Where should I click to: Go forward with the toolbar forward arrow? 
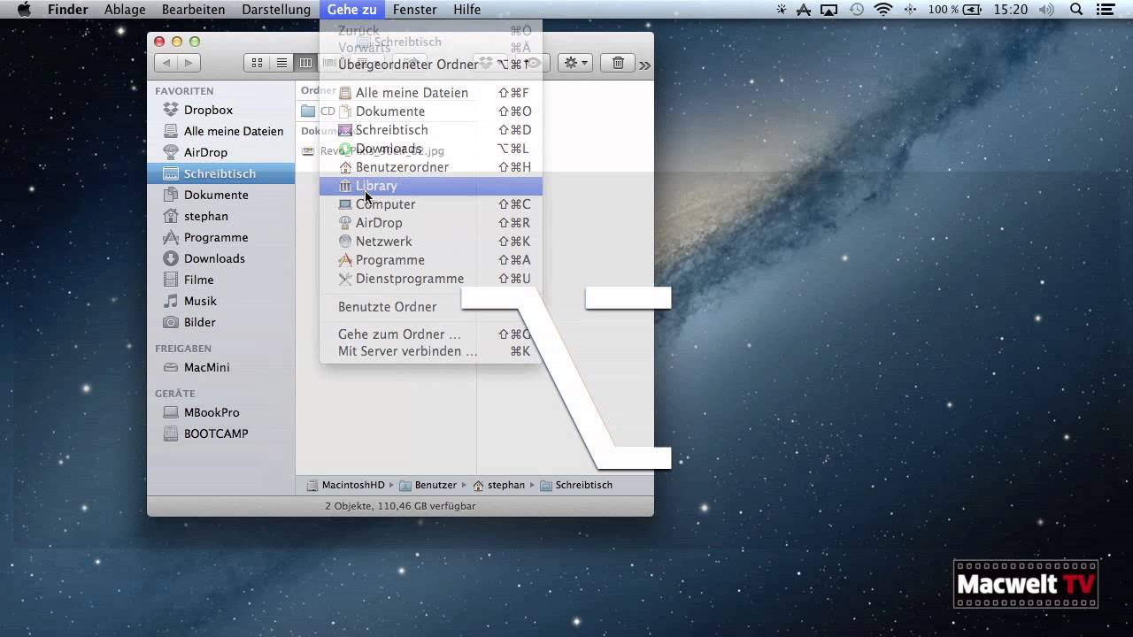[x=189, y=63]
